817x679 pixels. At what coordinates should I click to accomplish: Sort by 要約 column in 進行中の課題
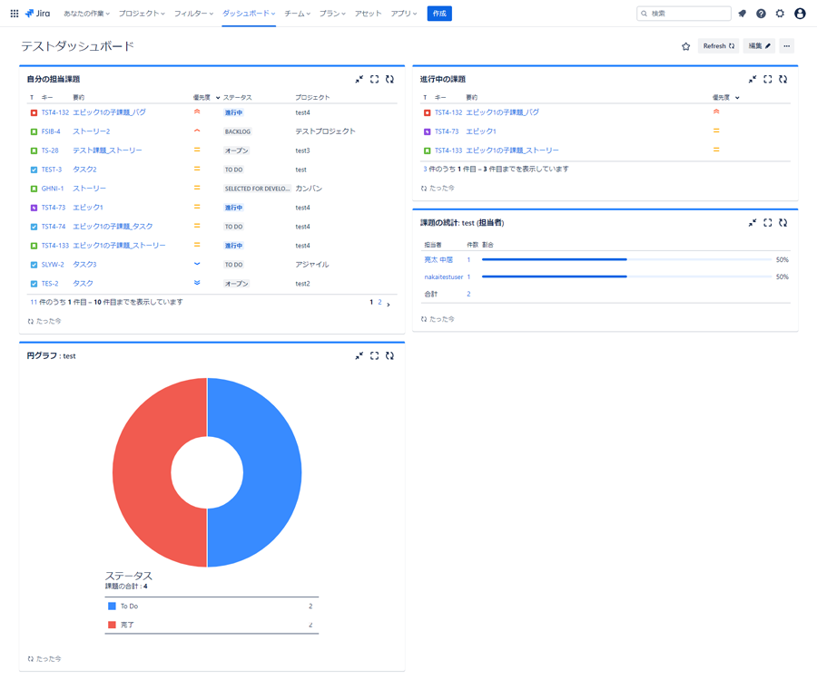[x=471, y=97]
